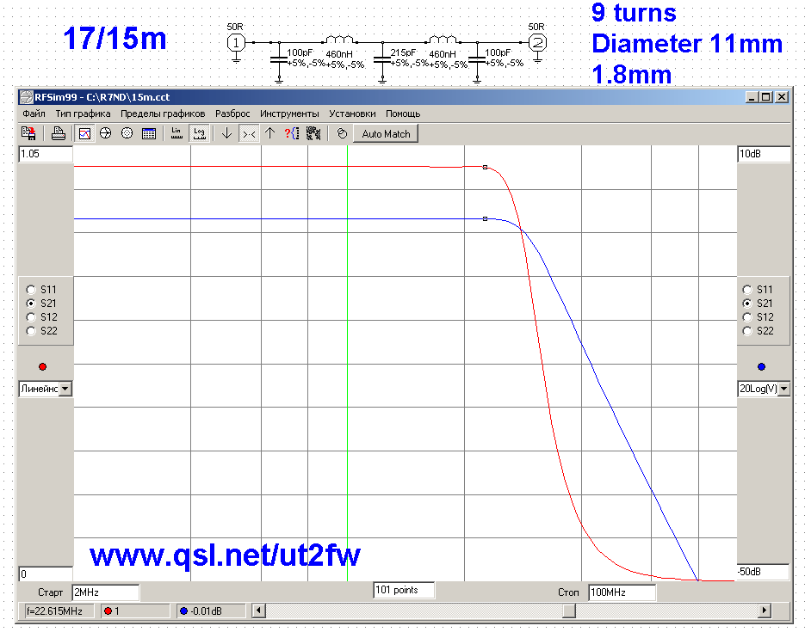Click the Auto Match button

(386, 133)
